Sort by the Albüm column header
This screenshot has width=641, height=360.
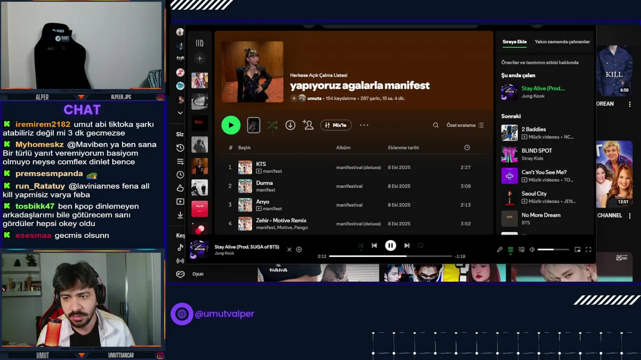click(x=343, y=147)
